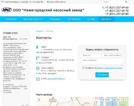The width and height of the screenshot is (134, 106).
Task: Click the phone icon beside Телефон
Action: click(37, 58)
